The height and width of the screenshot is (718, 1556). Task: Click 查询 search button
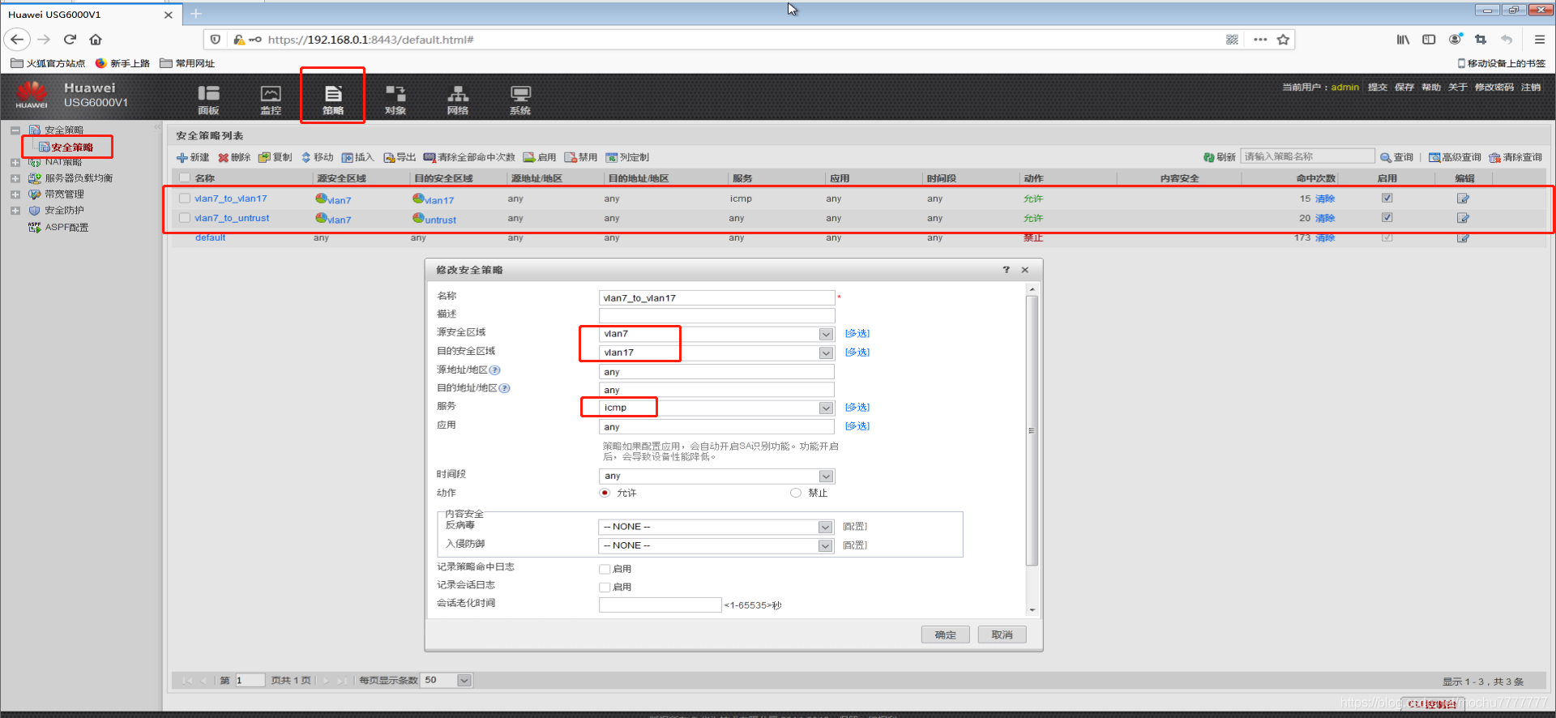1397,157
